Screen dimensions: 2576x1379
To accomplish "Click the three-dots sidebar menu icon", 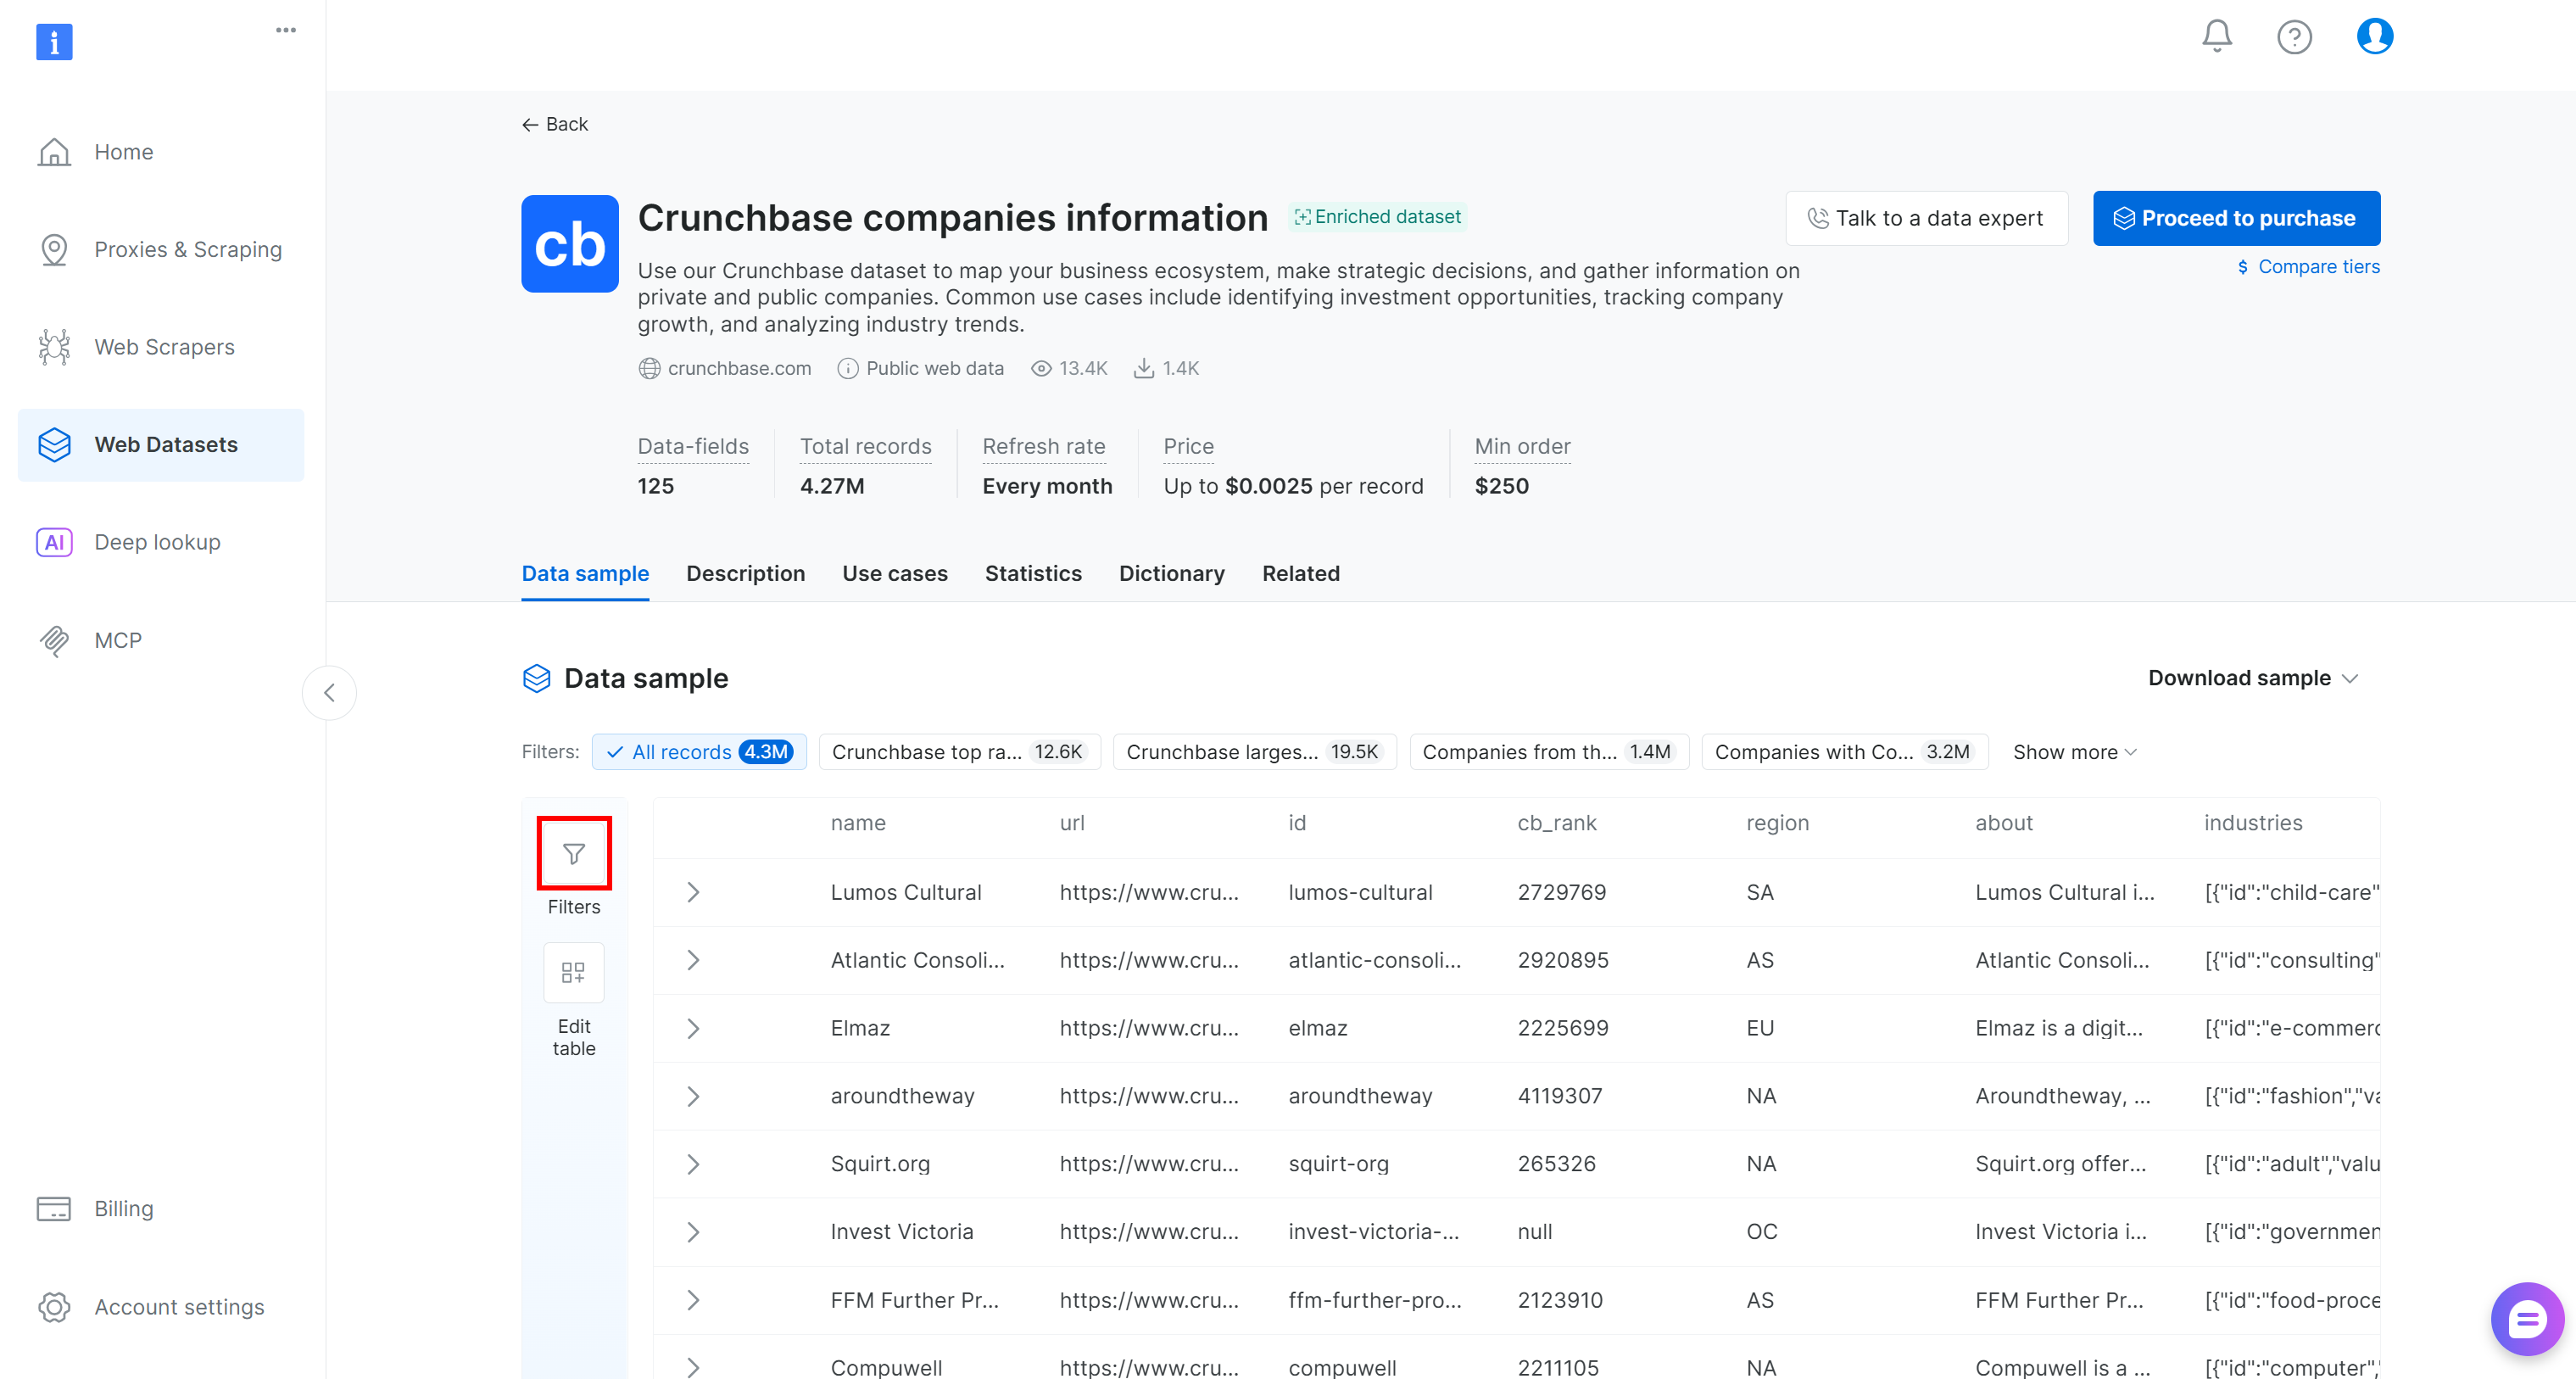I will click(286, 30).
